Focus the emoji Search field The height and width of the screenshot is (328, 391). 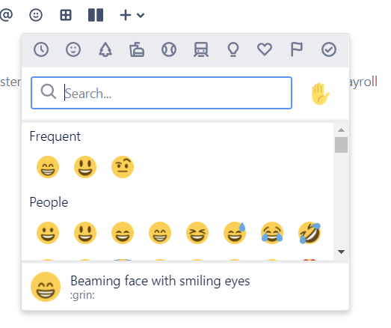click(161, 93)
